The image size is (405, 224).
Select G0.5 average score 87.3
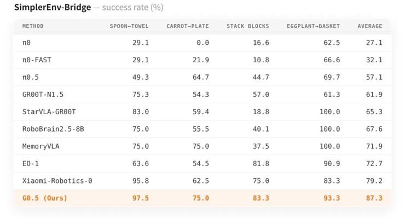[x=374, y=198]
